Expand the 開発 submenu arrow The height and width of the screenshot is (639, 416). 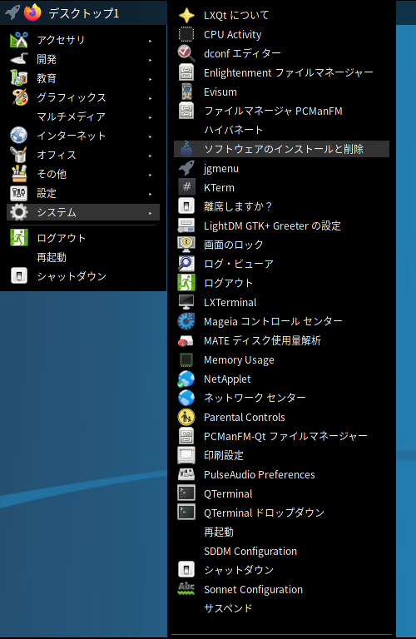150,60
